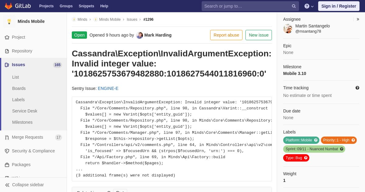Screen dimensions: 365x192
Task: Click Mark Harding's avatar image
Action: (140, 35)
